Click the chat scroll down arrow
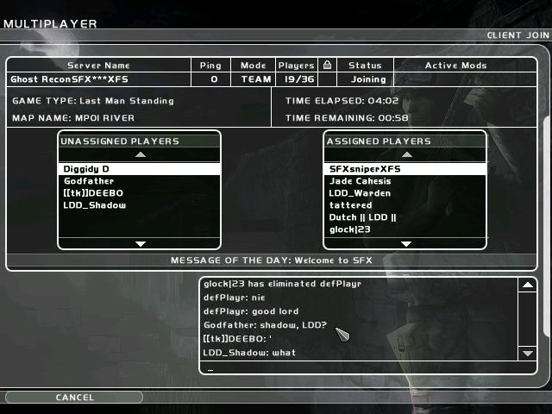Screen dimensions: 552x414 [x=527, y=353]
